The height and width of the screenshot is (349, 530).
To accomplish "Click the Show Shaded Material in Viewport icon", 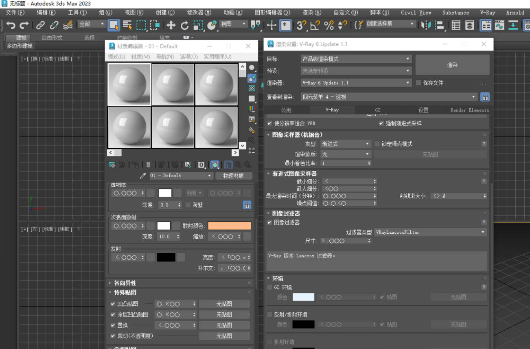I will pos(215,165).
